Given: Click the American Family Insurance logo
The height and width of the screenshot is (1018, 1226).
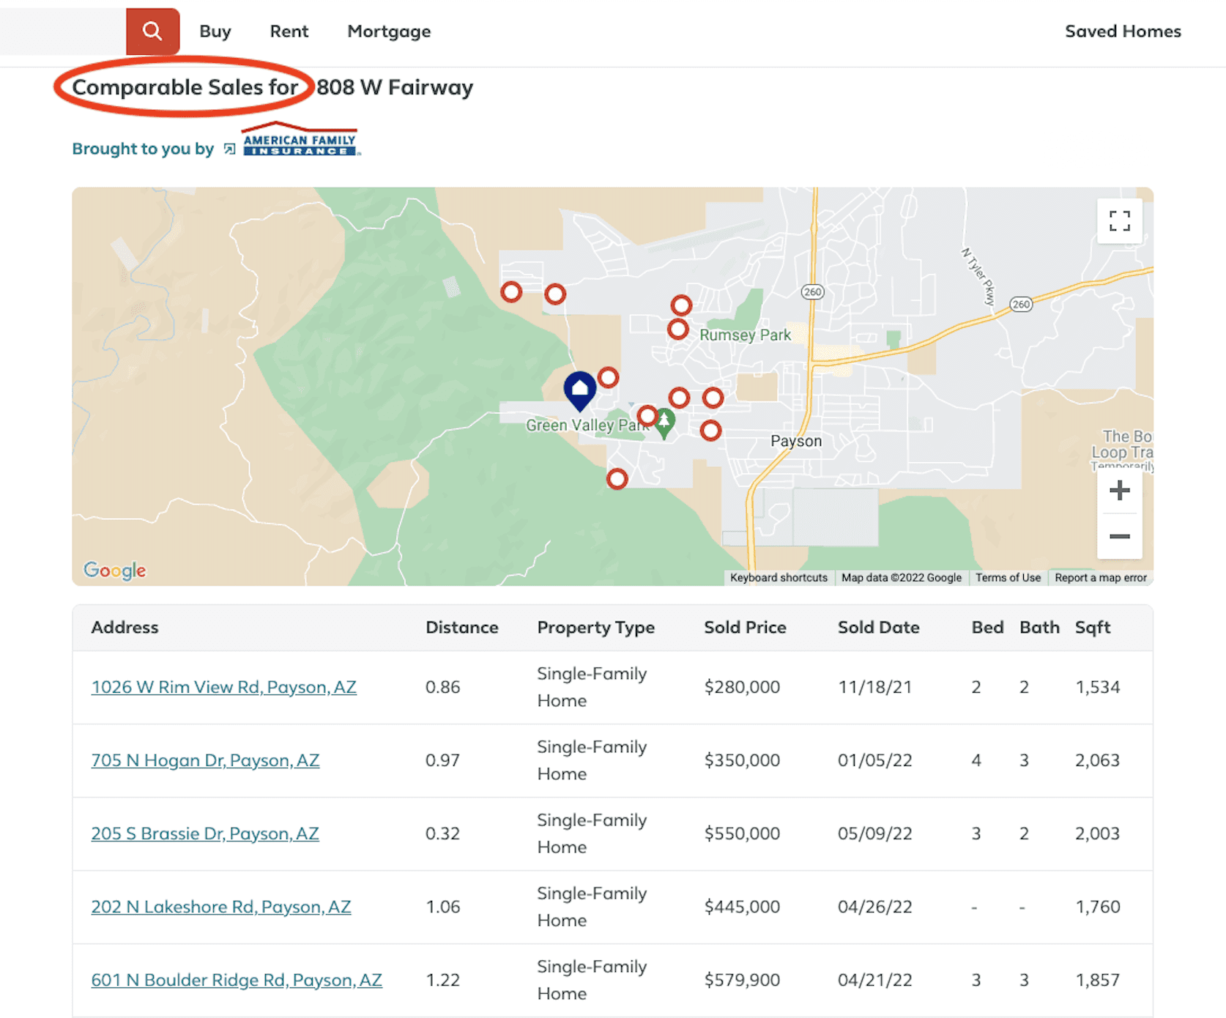Looking at the screenshot, I should pyautogui.click(x=300, y=141).
